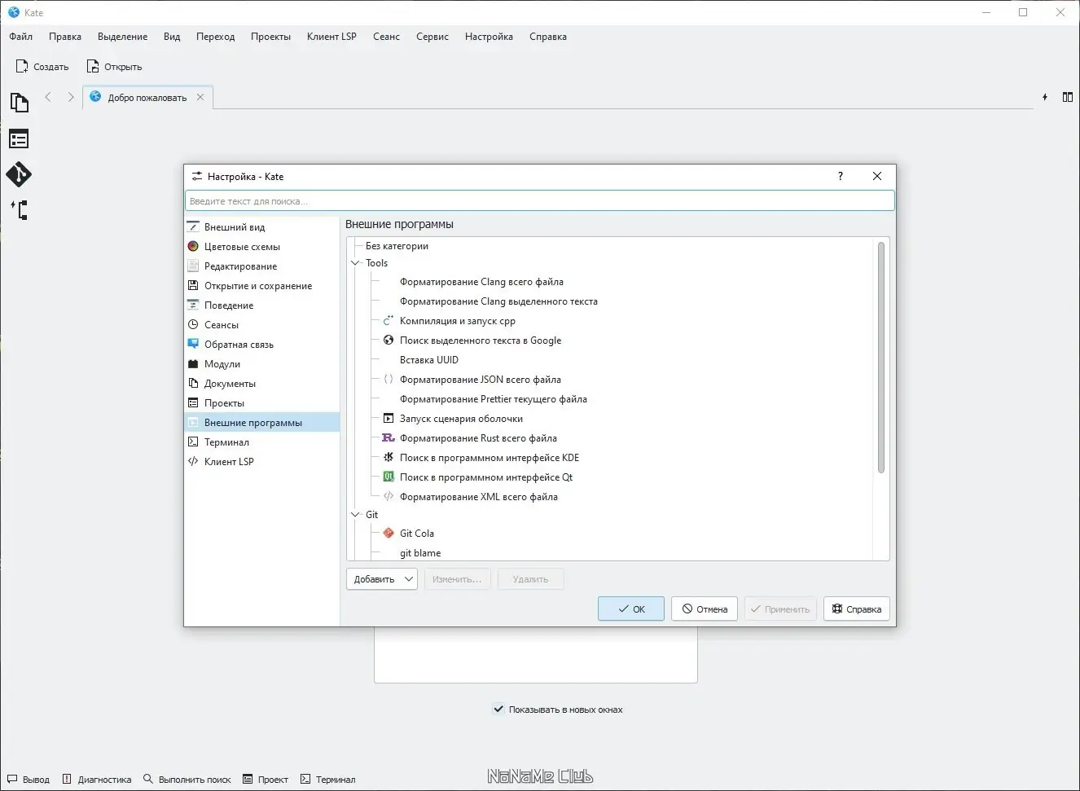
Task: Click the Удалить button
Action: click(530, 579)
